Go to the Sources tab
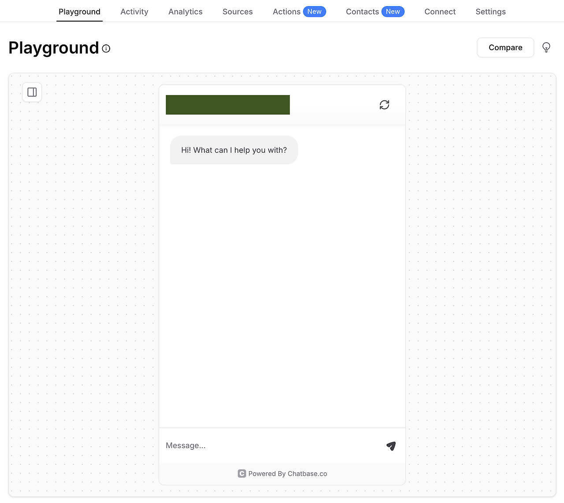Image resolution: width=564 pixels, height=503 pixels. [237, 11]
